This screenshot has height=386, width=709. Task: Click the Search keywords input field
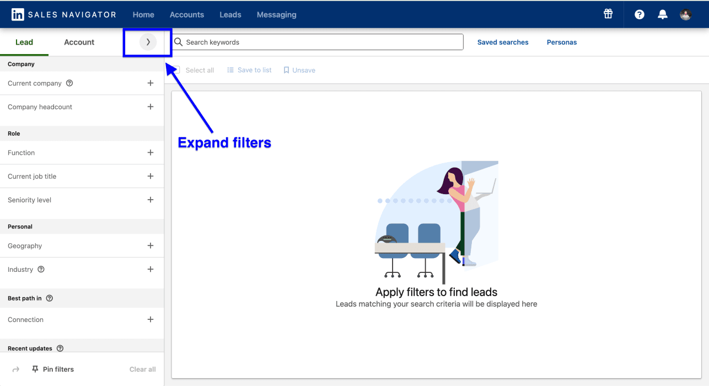pyautogui.click(x=317, y=42)
